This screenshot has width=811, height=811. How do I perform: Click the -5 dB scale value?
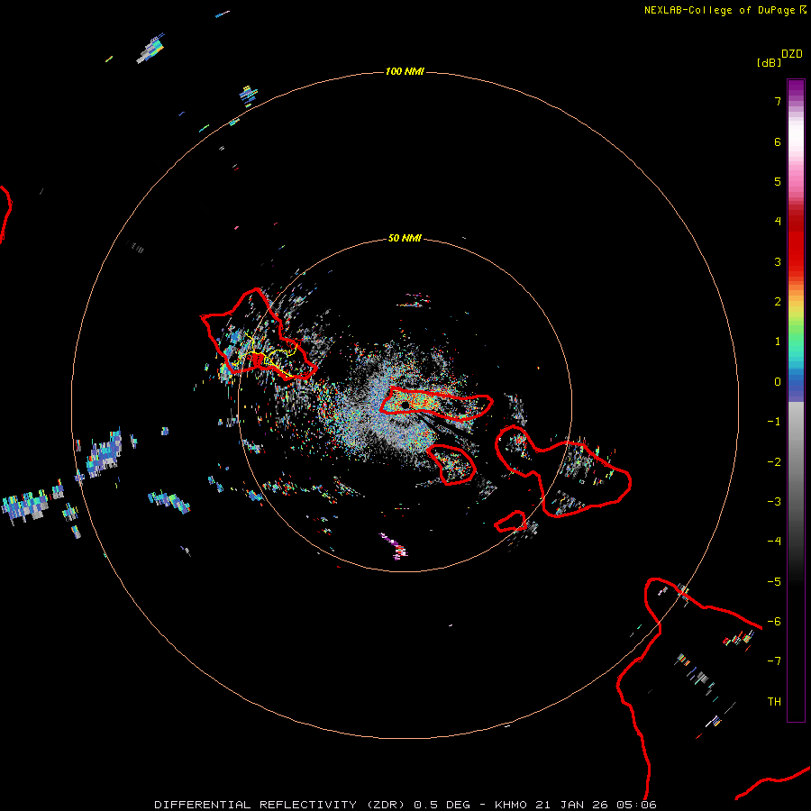(774, 582)
